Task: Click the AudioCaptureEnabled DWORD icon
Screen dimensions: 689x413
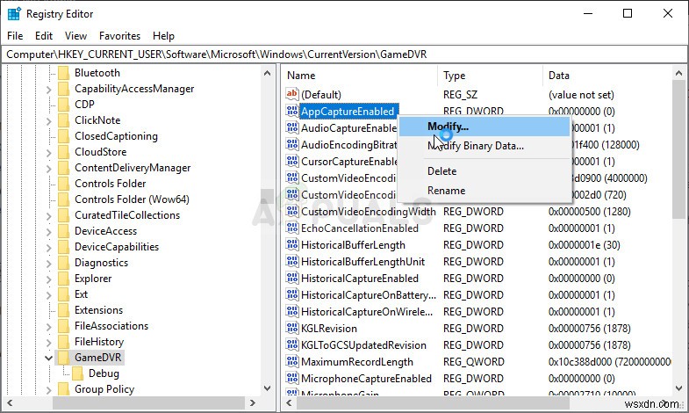Action: pos(291,127)
